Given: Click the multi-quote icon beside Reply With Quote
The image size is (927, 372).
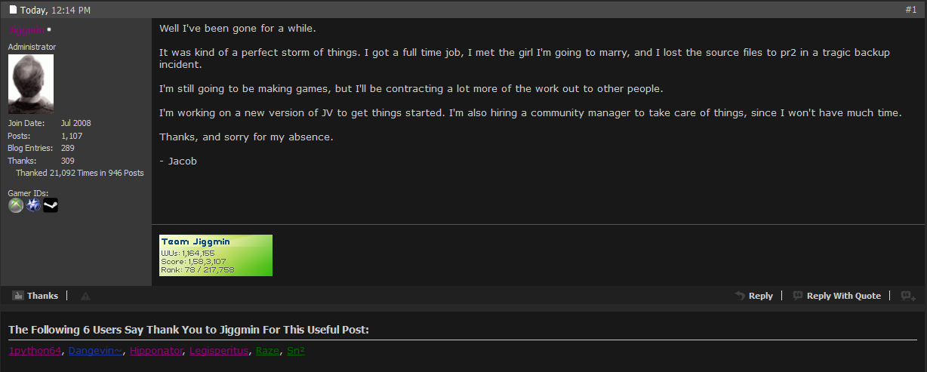Looking at the screenshot, I should coord(908,297).
